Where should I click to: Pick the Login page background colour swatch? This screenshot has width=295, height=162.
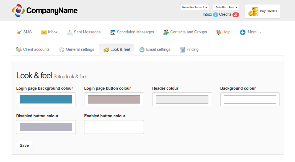46,99
